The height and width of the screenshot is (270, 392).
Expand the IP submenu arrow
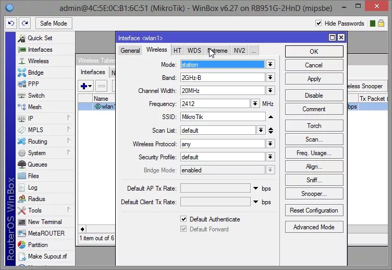coord(69,118)
